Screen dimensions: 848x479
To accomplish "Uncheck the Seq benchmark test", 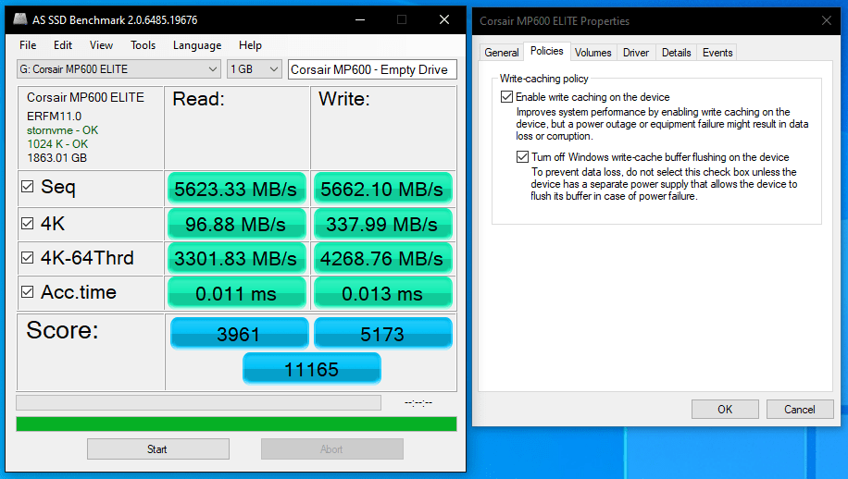I will point(28,188).
